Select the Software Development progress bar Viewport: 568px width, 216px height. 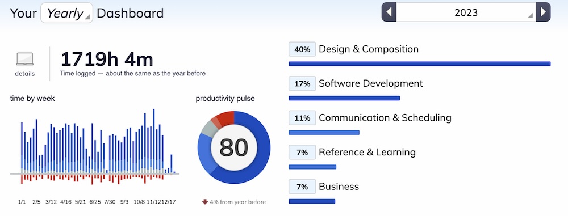[344, 98]
